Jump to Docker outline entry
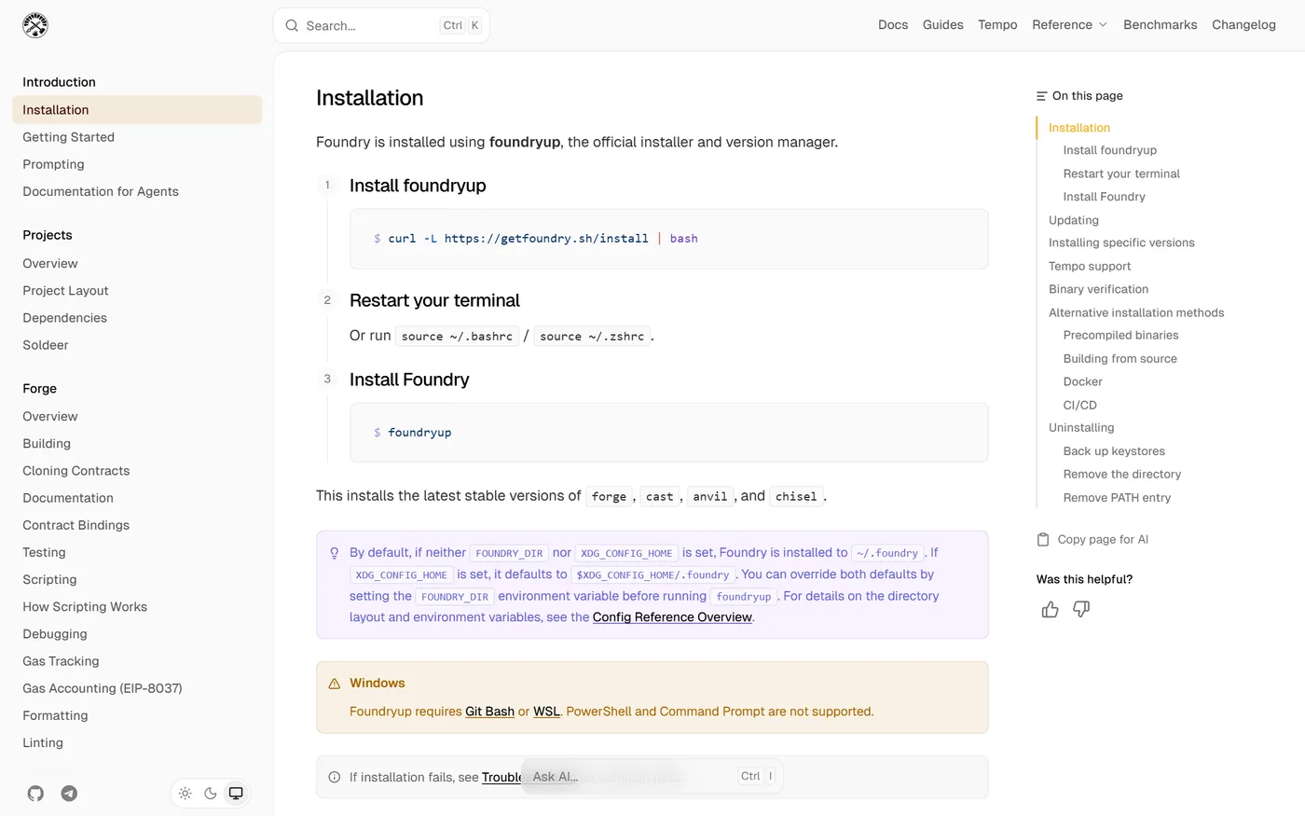The height and width of the screenshot is (816, 1305). 1083,381
